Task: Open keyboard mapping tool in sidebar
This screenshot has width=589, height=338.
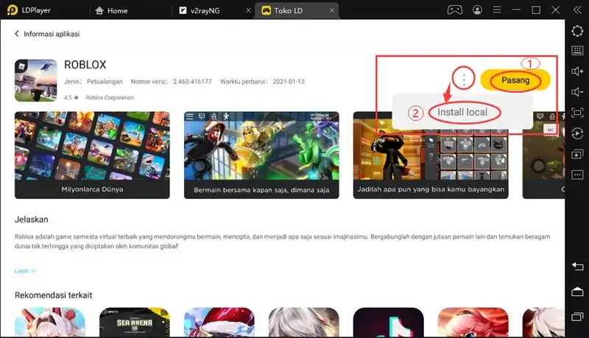Action: [x=577, y=50]
